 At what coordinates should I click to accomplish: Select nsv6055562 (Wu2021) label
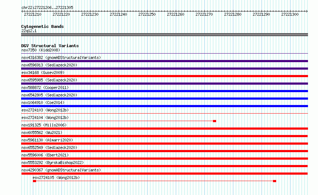[x=42, y=132]
